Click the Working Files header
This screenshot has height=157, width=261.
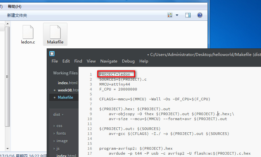(x=65, y=73)
